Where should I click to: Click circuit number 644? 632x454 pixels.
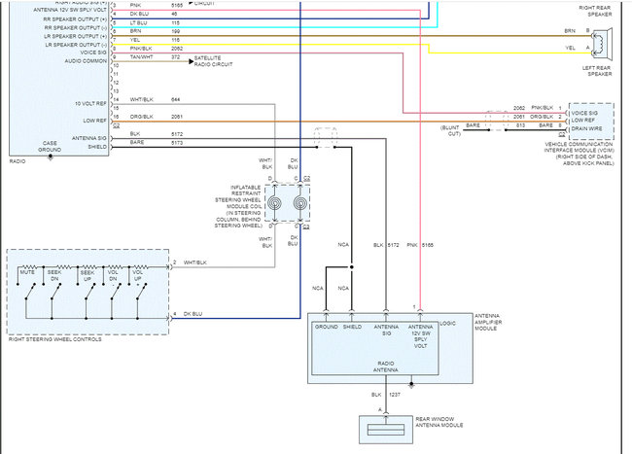coord(175,99)
